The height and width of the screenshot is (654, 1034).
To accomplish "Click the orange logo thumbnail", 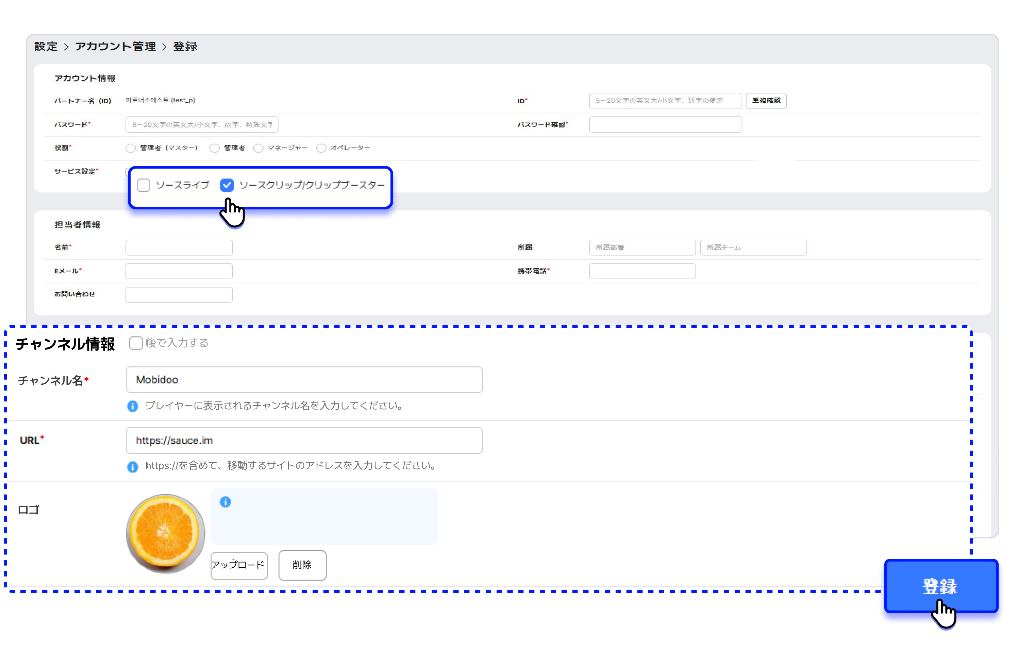I will coord(165,533).
